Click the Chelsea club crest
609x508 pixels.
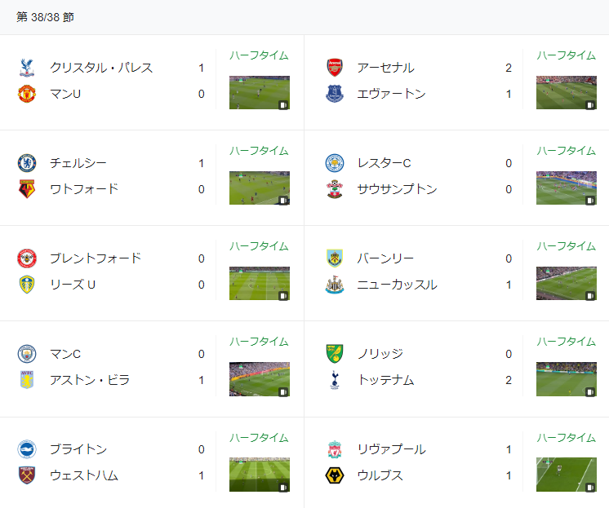27,163
